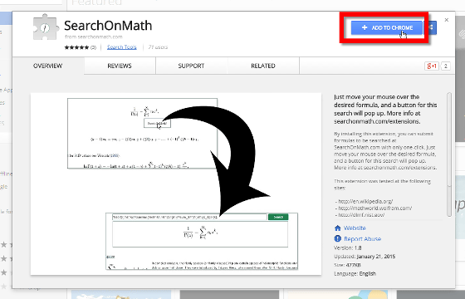Click the SearchOnMath puzzle piece icon

pyautogui.click(x=45, y=27)
